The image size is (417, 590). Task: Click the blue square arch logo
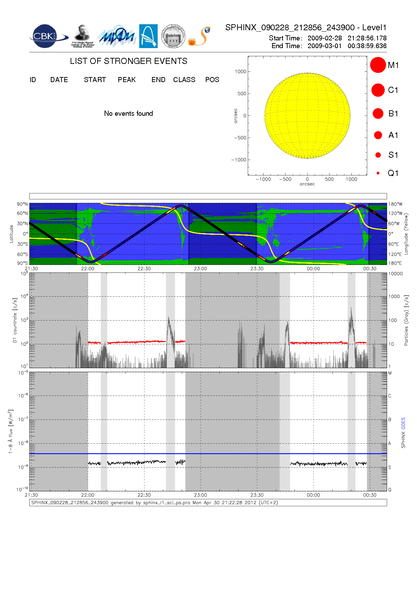click(148, 36)
